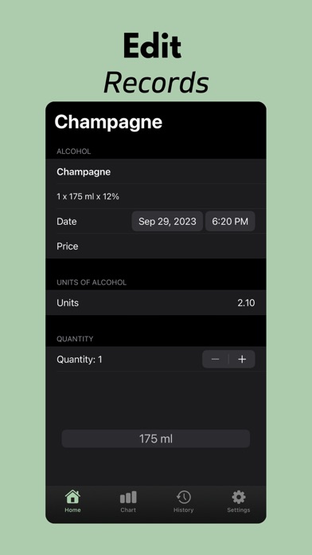The image size is (312, 555).
Task: Tap the Chart tab label
Action: point(128,510)
